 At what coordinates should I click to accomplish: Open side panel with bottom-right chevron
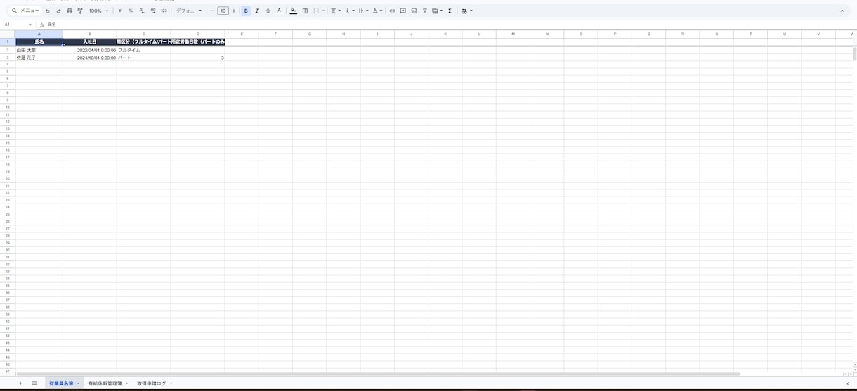pyautogui.click(x=847, y=383)
